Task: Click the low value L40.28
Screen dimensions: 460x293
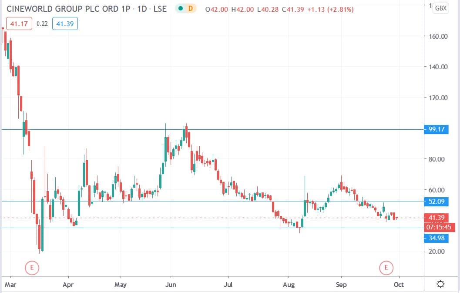Action: [x=268, y=10]
